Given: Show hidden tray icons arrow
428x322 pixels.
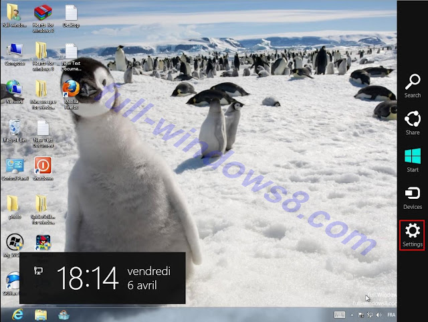Looking at the screenshot, I should pyautogui.click(x=352, y=315).
